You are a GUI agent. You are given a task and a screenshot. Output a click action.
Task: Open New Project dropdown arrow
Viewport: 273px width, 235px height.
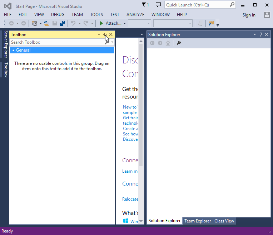(x=41, y=23)
